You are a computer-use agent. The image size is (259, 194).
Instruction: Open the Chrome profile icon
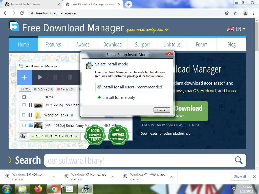pos(245,13)
